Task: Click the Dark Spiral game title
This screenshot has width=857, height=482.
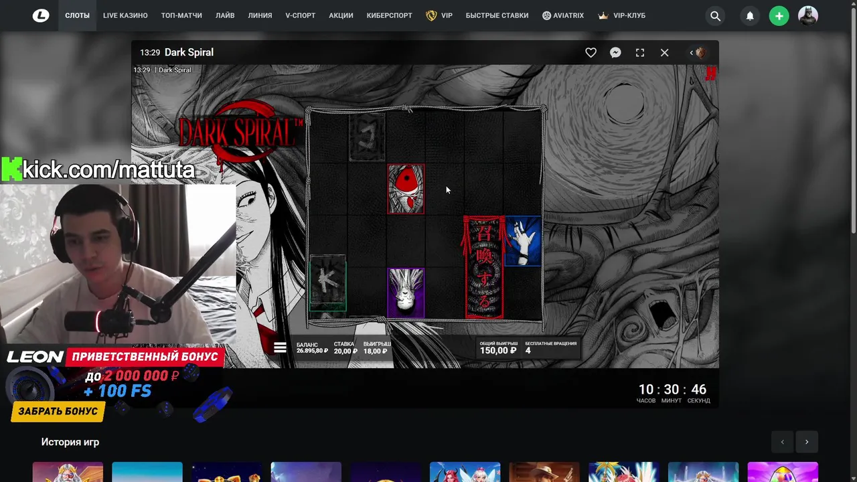Action: pyautogui.click(x=189, y=52)
